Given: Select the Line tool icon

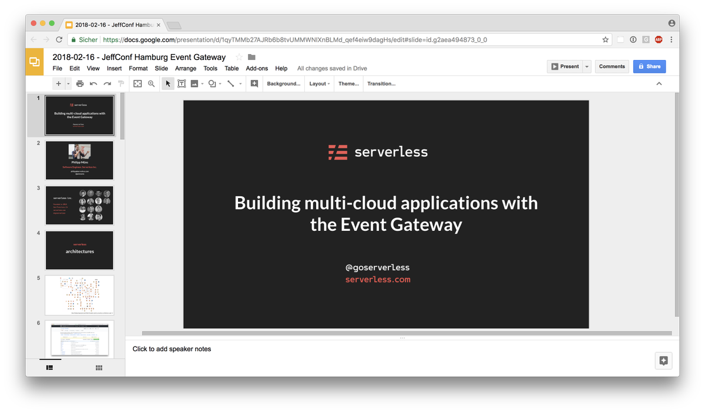Looking at the screenshot, I should click(230, 84).
